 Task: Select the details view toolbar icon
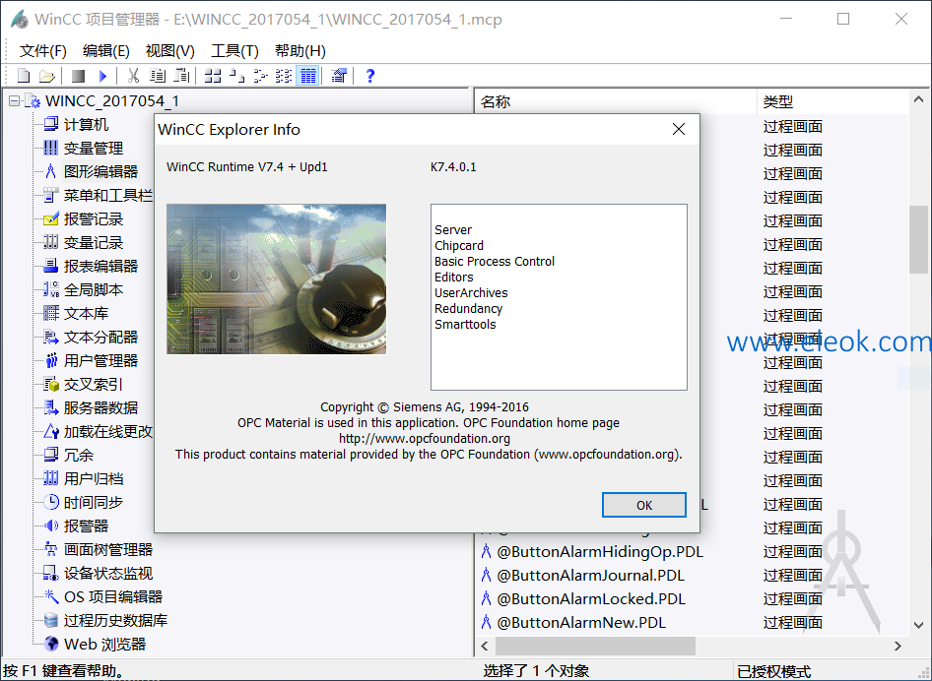[308, 76]
